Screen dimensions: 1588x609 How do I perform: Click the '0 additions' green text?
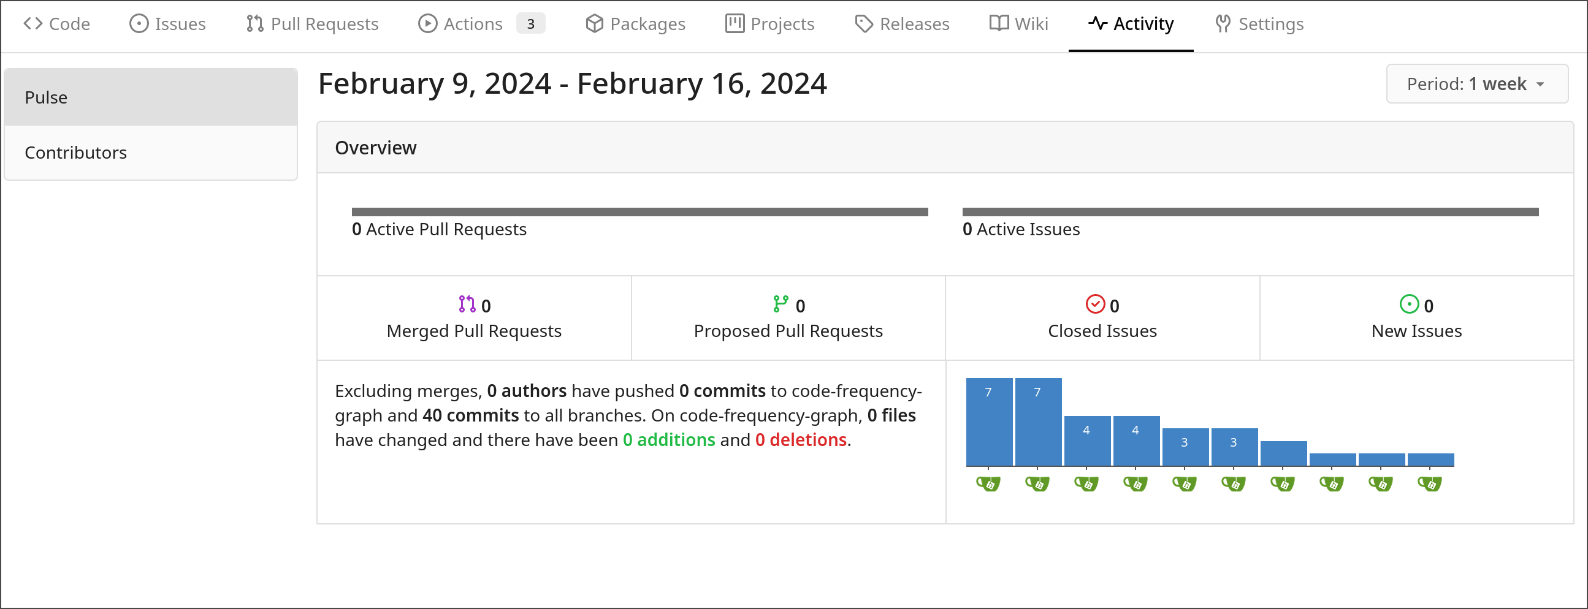click(669, 440)
